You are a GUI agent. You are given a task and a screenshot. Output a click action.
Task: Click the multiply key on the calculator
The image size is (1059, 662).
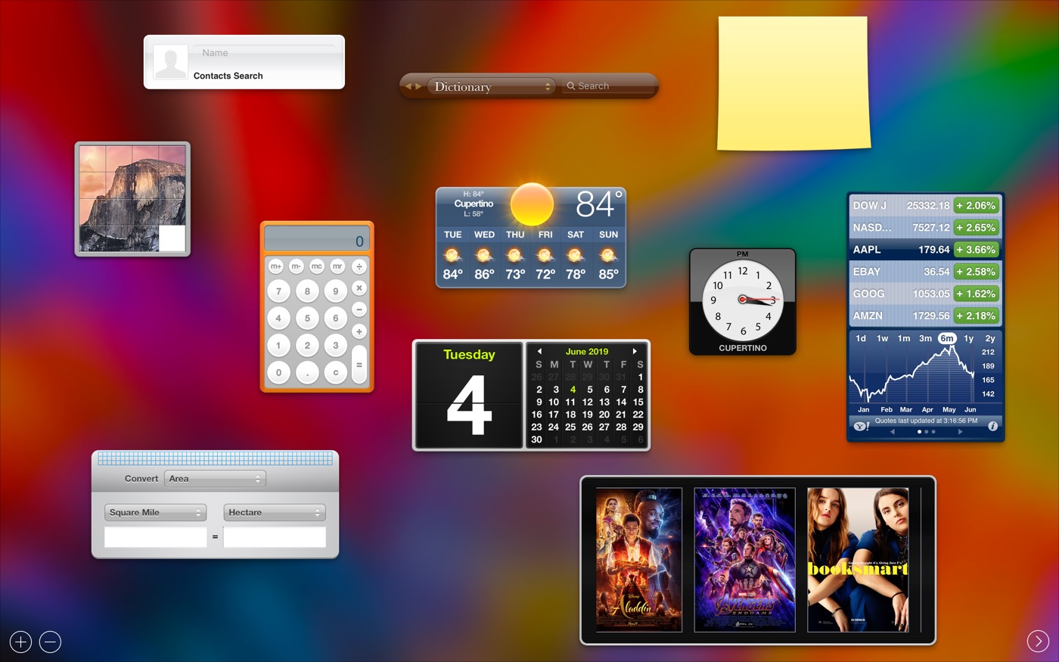(x=359, y=288)
